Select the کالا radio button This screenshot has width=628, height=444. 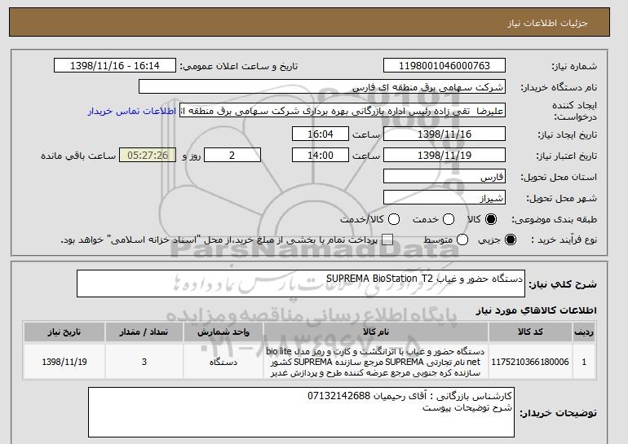coord(491,219)
